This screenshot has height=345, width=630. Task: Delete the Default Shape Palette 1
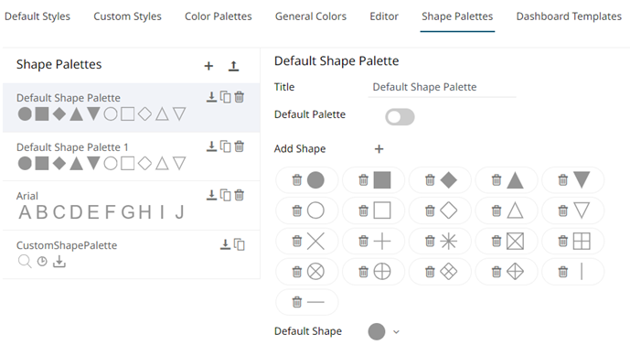239,146
